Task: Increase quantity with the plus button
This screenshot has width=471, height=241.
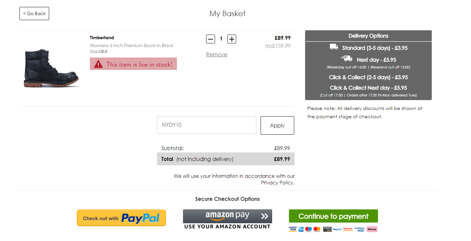Action: [x=232, y=39]
